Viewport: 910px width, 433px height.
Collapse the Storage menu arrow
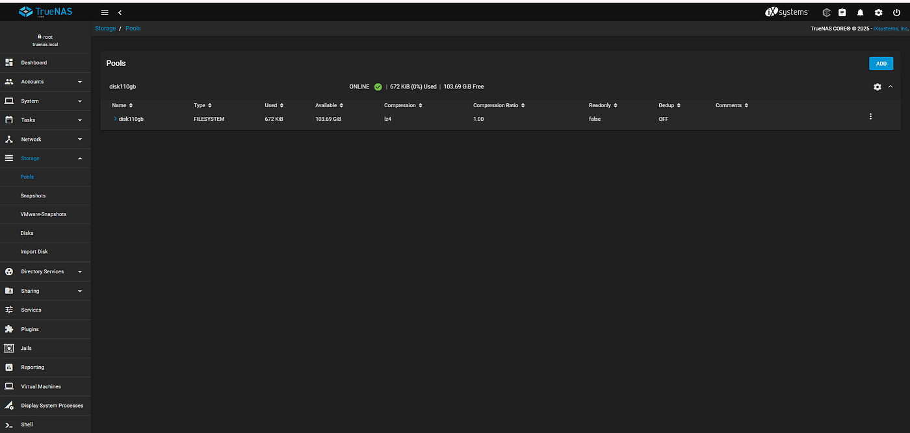click(x=80, y=158)
